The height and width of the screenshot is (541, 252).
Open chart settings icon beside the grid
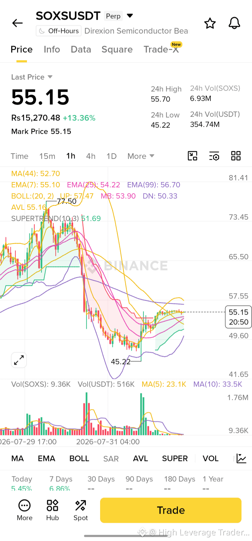[x=214, y=156]
